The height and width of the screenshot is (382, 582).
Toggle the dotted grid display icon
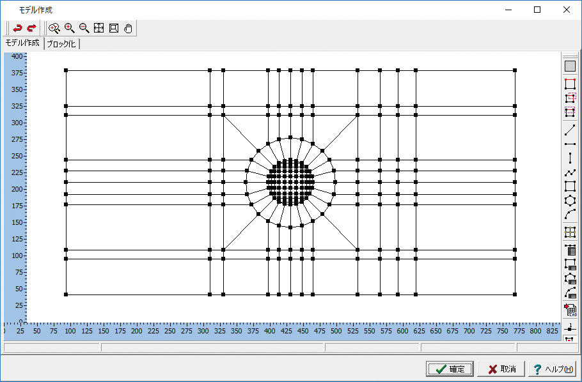(x=570, y=66)
